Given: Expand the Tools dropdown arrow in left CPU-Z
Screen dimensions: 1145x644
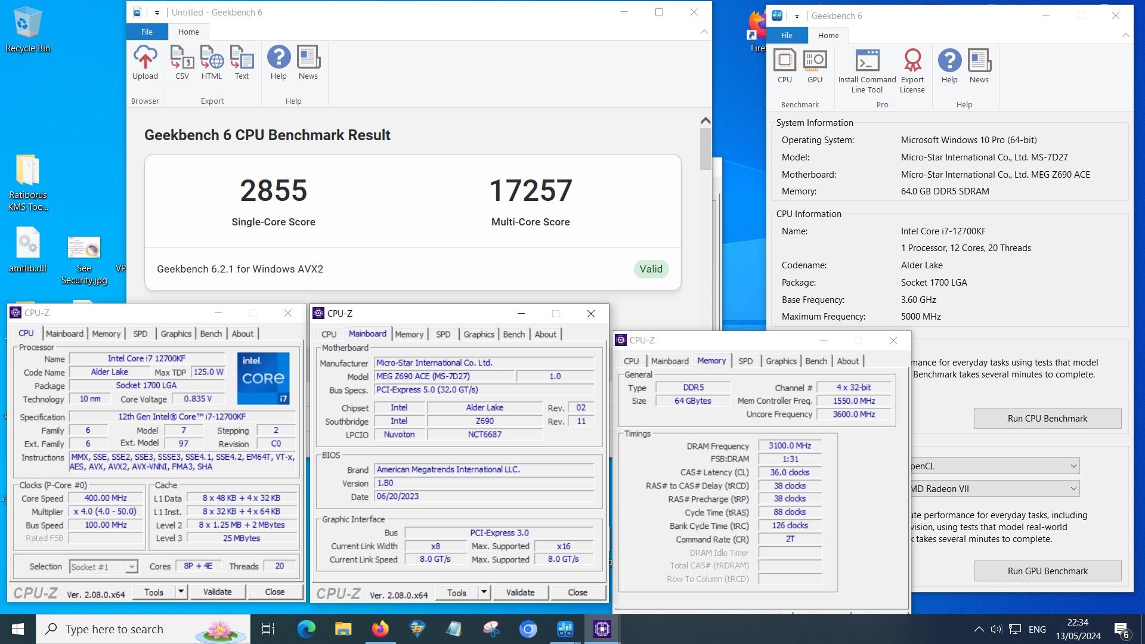Looking at the screenshot, I should (x=181, y=592).
